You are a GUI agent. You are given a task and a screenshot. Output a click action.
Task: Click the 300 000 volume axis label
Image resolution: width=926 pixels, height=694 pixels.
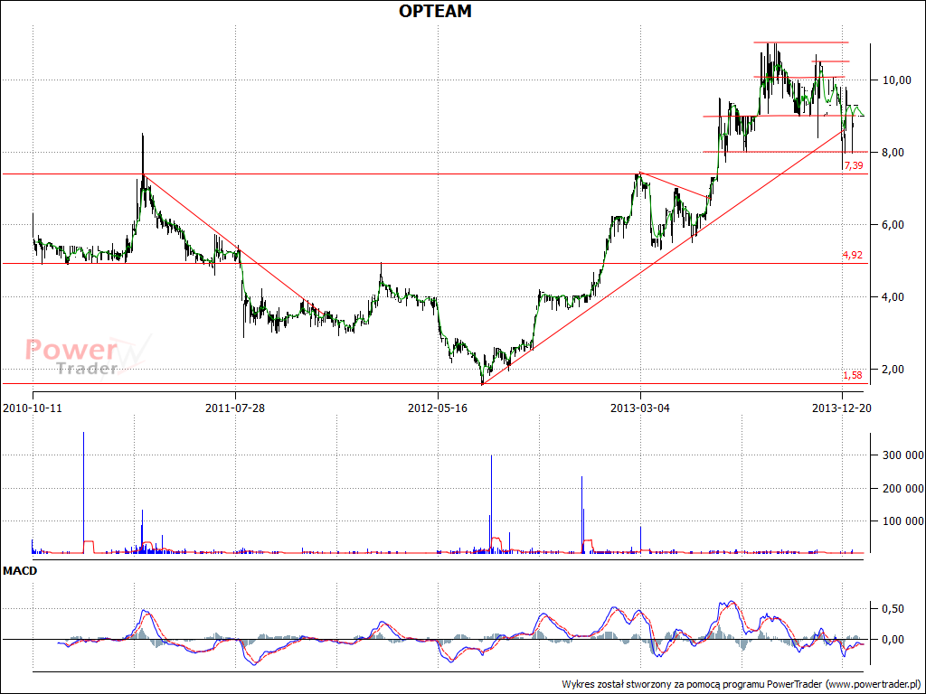pyautogui.click(x=903, y=455)
